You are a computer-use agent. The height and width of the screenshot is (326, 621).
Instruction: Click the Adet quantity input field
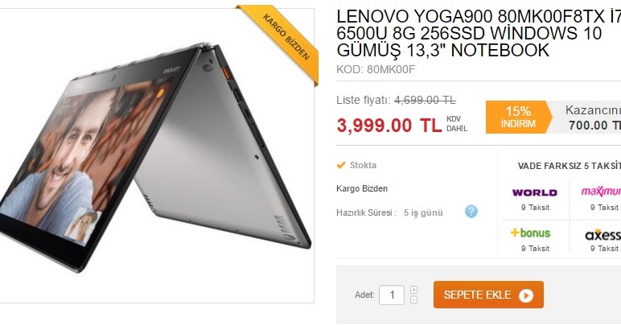pyautogui.click(x=392, y=295)
